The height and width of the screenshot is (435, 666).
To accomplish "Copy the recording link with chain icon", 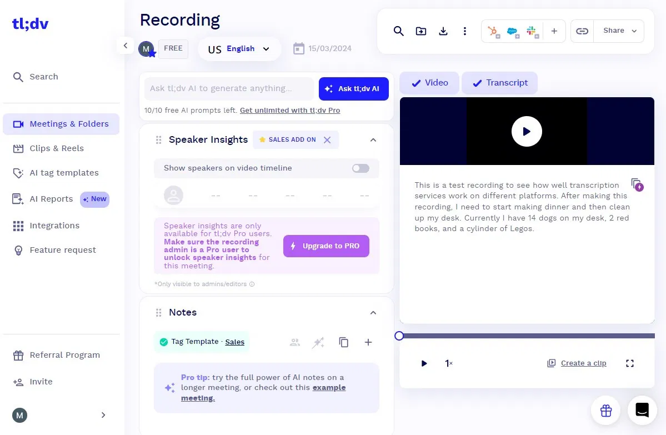I will pyautogui.click(x=582, y=31).
